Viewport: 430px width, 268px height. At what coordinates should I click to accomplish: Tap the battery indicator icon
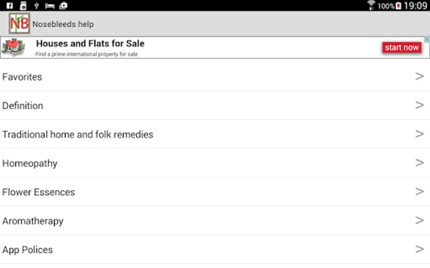[398, 6]
